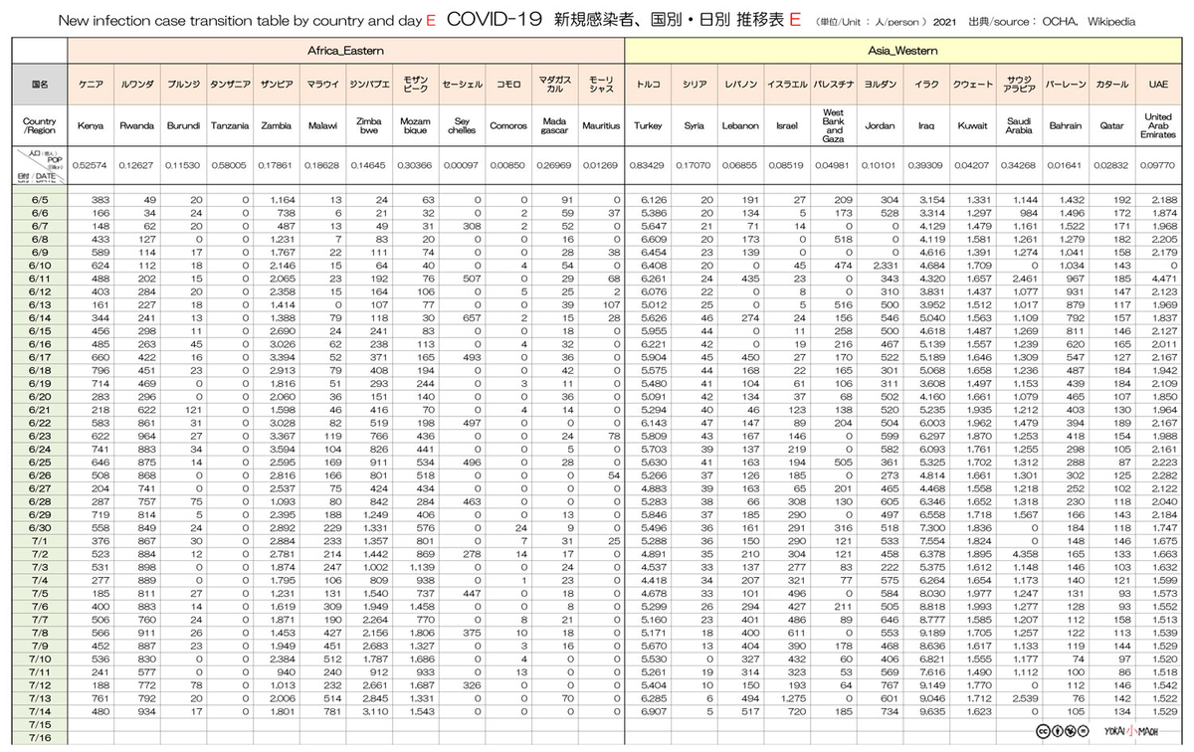Click the Kenya column header

(x=91, y=126)
